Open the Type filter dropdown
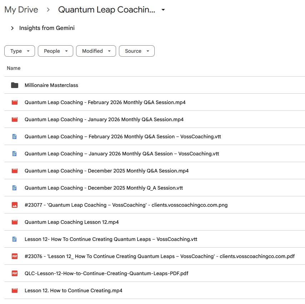The image size is (305, 304). (x=19, y=51)
